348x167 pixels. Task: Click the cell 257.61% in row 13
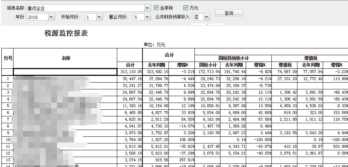coord(182,160)
